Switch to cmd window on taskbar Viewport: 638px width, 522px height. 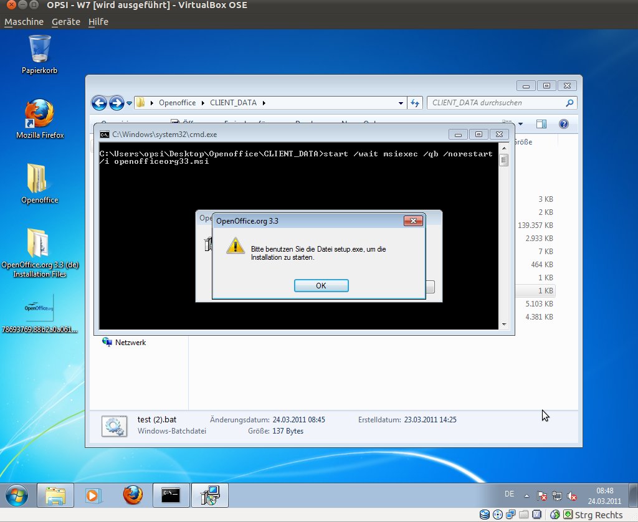171,495
